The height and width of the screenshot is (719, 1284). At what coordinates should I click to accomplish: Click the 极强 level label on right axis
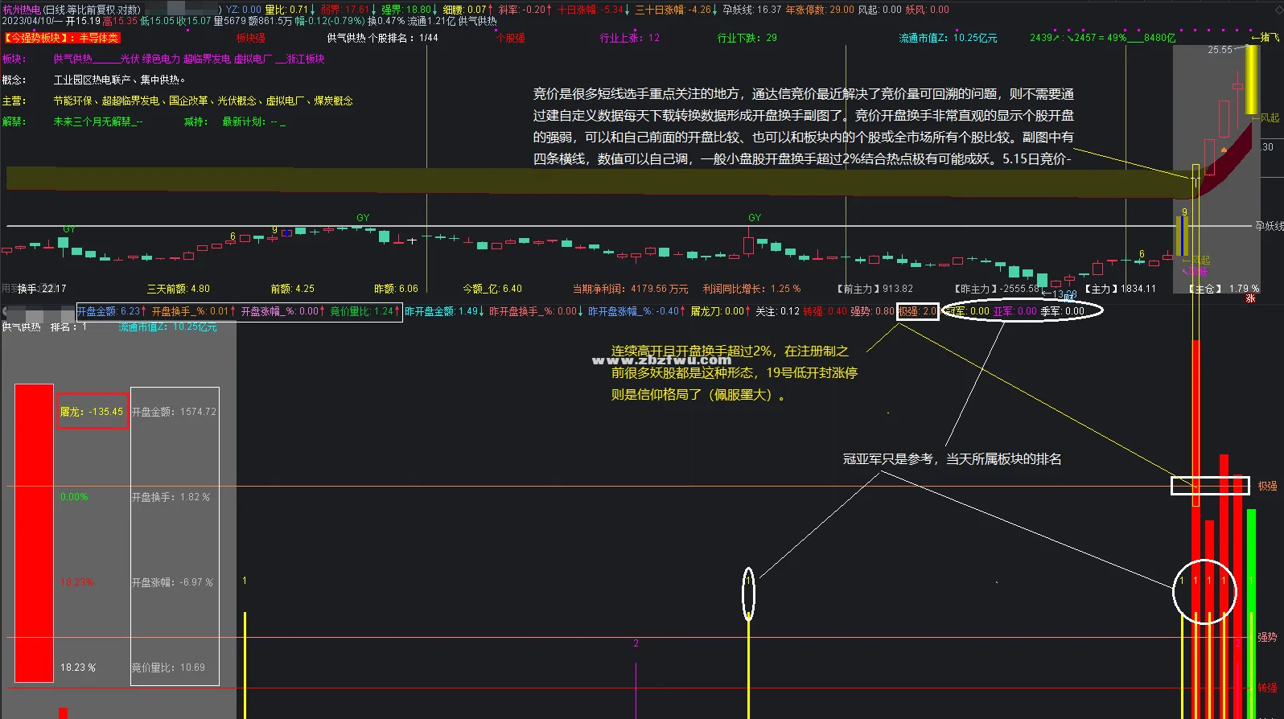pos(1267,487)
